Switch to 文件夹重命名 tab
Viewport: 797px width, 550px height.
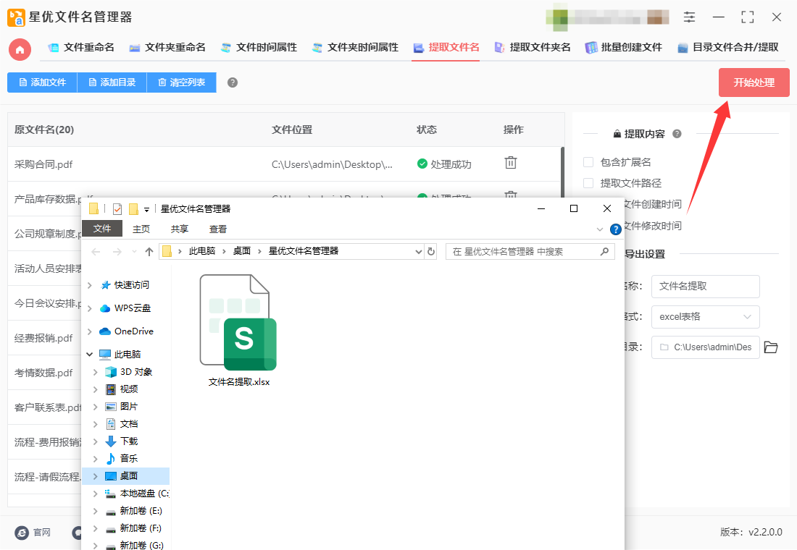[167, 48]
